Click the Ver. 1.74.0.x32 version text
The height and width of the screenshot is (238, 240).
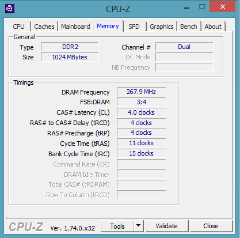point(73,228)
